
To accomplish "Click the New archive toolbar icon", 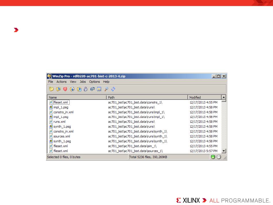I will pos(51,89).
